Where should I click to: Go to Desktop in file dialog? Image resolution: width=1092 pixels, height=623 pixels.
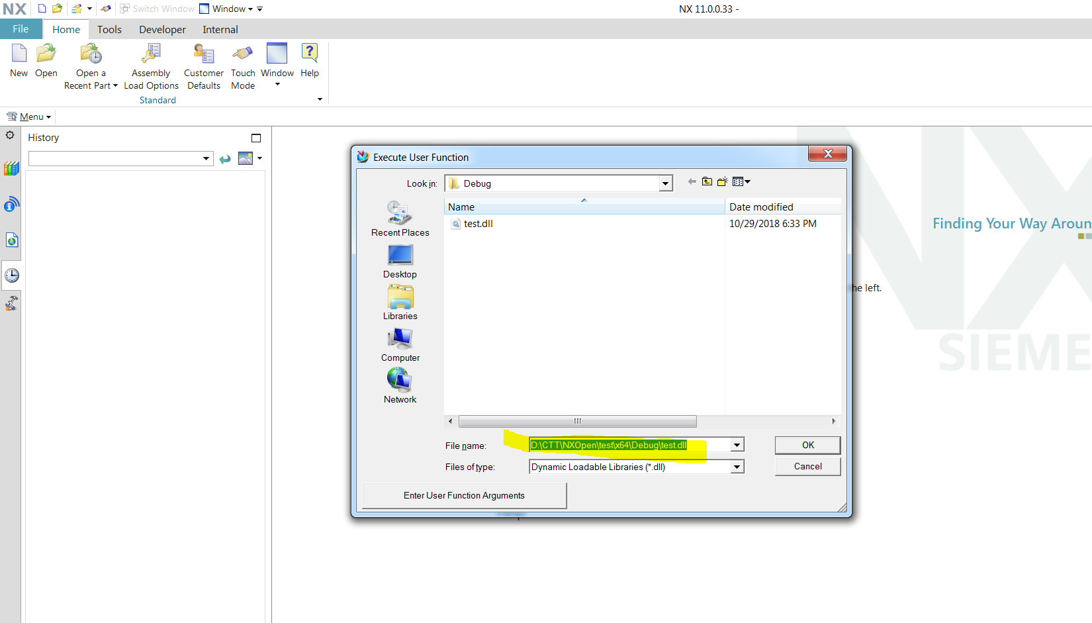(x=400, y=262)
